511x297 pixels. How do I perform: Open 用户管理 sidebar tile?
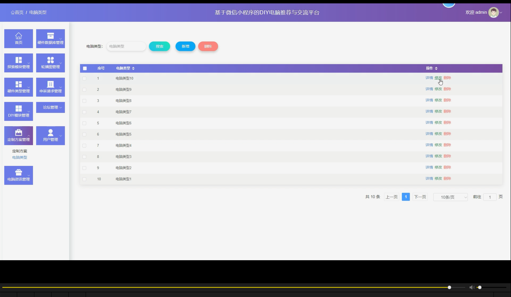pos(51,136)
